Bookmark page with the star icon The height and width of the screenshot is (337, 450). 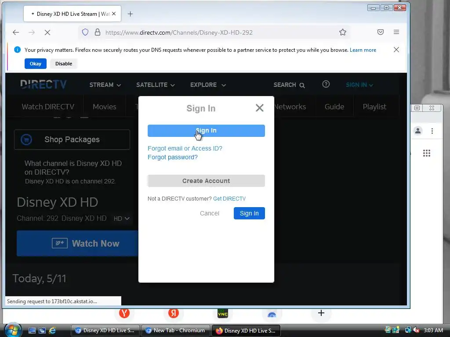[343, 32]
